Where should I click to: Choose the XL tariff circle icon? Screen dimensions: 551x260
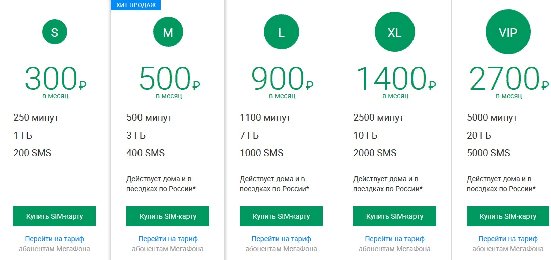point(394,33)
